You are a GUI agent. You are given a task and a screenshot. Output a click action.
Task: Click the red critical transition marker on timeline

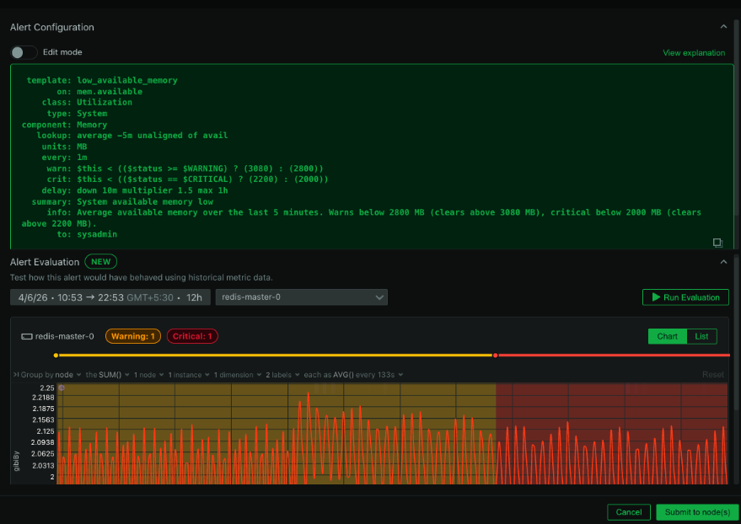(496, 356)
